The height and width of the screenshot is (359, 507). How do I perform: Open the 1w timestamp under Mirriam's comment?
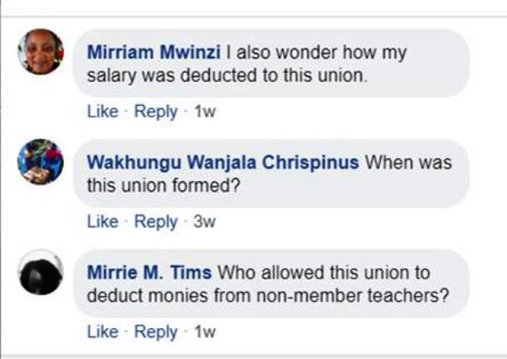[205, 112]
